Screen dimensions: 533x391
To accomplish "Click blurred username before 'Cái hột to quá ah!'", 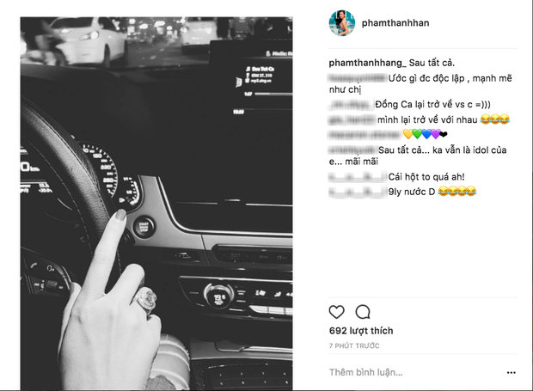I will pyautogui.click(x=358, y=177).
